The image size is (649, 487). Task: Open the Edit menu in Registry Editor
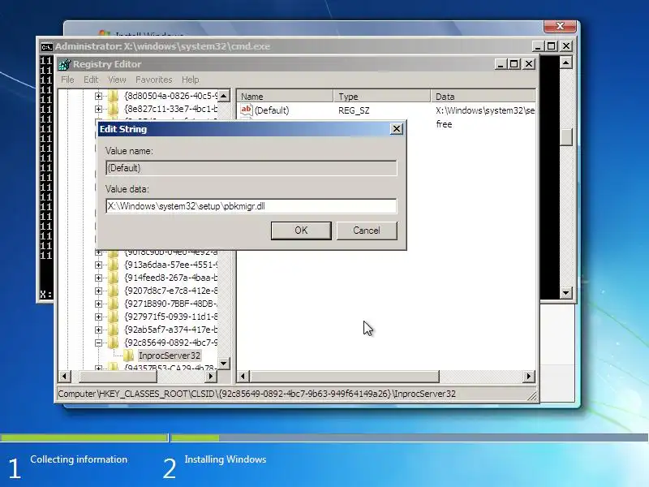tap(91, 80)
